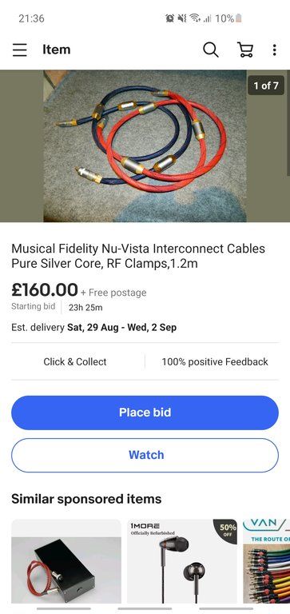Open the main cable photo
This screenshot has width=290, height=614.
pos(145,146)
